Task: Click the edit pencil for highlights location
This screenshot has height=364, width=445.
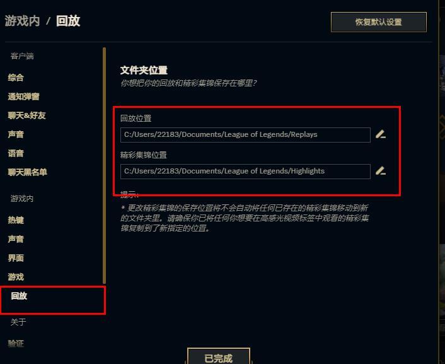Action: (381, 171)
